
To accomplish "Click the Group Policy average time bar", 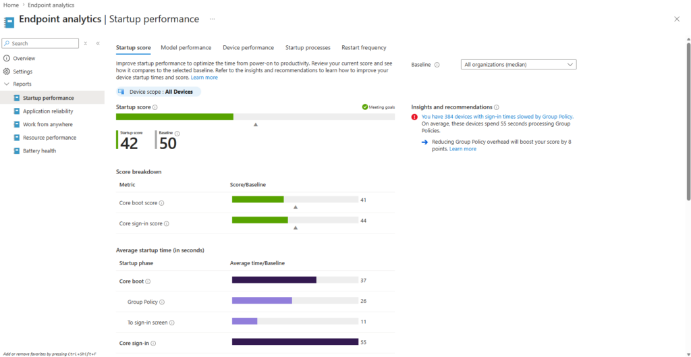I will point(262,300).
